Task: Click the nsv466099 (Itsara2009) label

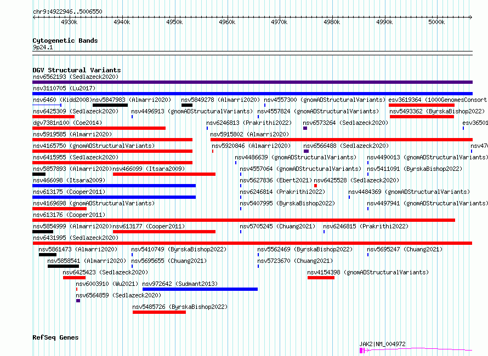Action: click(x=149, y=169)
